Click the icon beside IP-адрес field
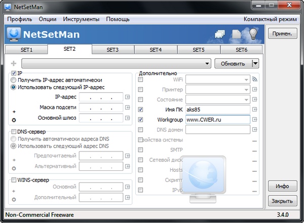The image size is (304, 223). point(128,96)
